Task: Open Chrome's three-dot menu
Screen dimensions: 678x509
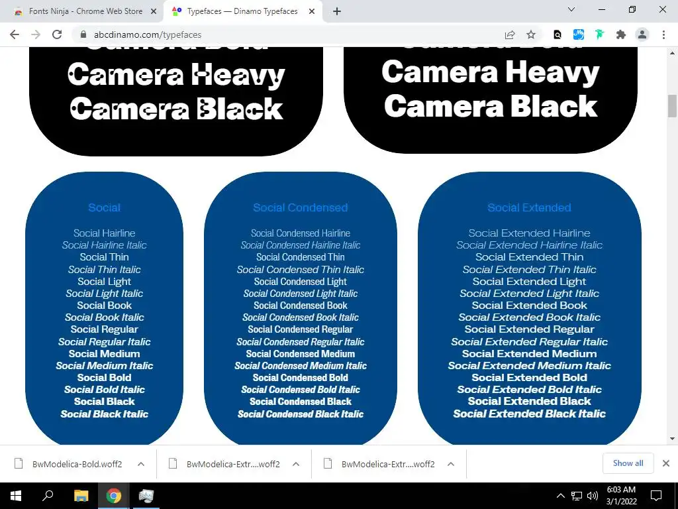Action: coord(663,34)
